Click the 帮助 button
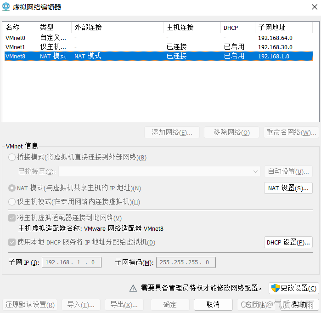 click(x=299, y=305)
